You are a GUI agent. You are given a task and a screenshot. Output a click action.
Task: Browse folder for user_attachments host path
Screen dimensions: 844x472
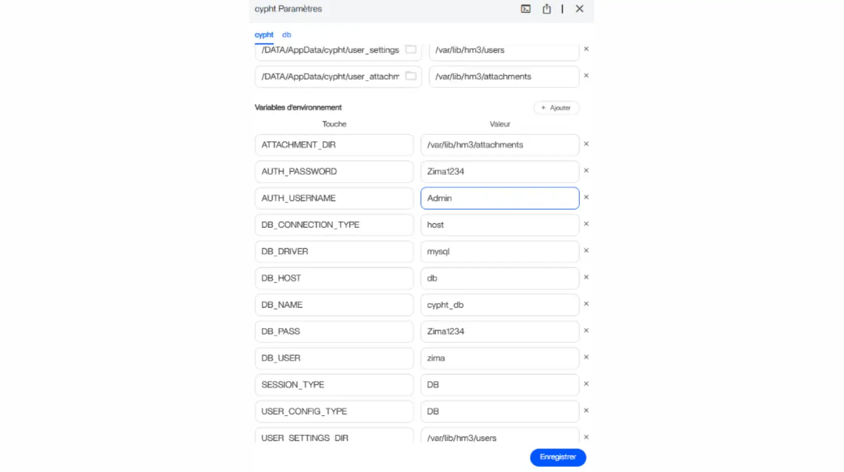(x=410, y=76)
